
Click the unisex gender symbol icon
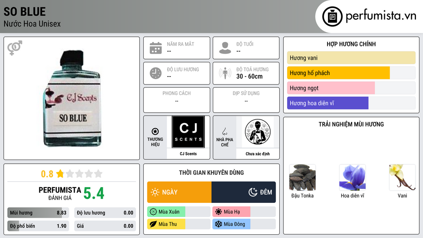click(x=14, y=48)
